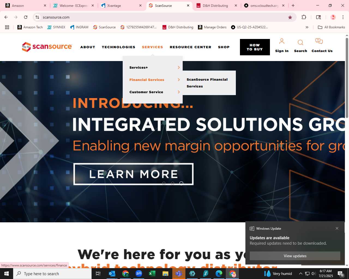Launch Zoom from the taskbar
The width and height of the screenshot is (349, 279).
pyautogui.click(x=139, y=274)
